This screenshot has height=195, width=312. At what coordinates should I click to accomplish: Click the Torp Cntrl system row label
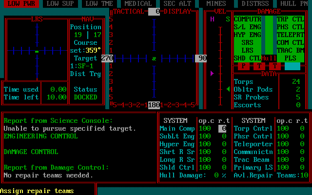click(253, 129)
